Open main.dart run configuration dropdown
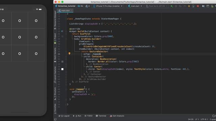The height and width of the screenshot is (121, 216). coord(135,6)
